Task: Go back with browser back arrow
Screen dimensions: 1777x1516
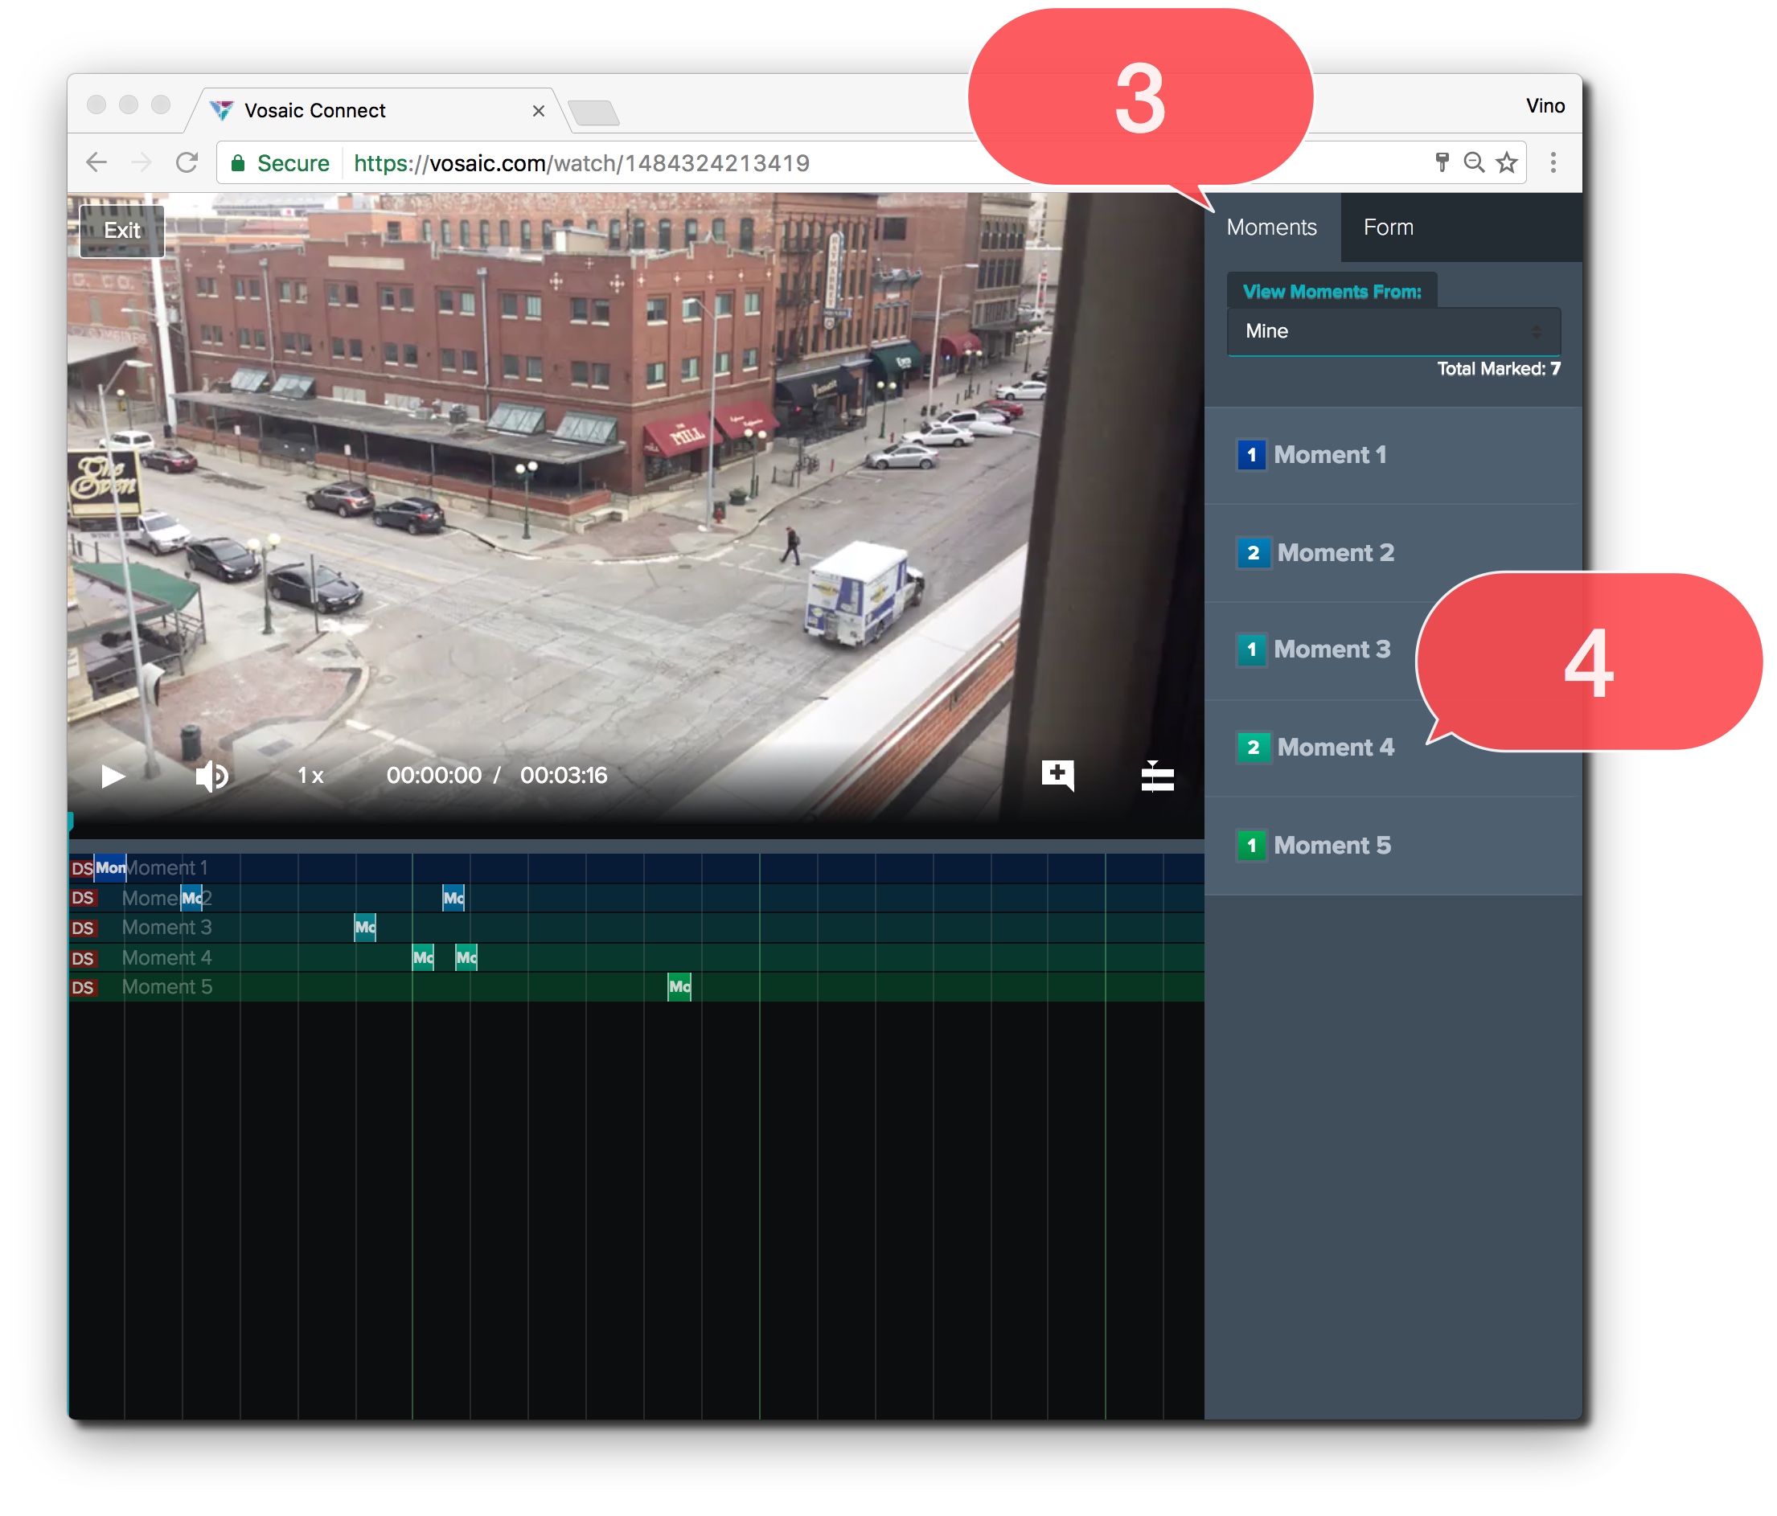Action: [x=97, y=163]
